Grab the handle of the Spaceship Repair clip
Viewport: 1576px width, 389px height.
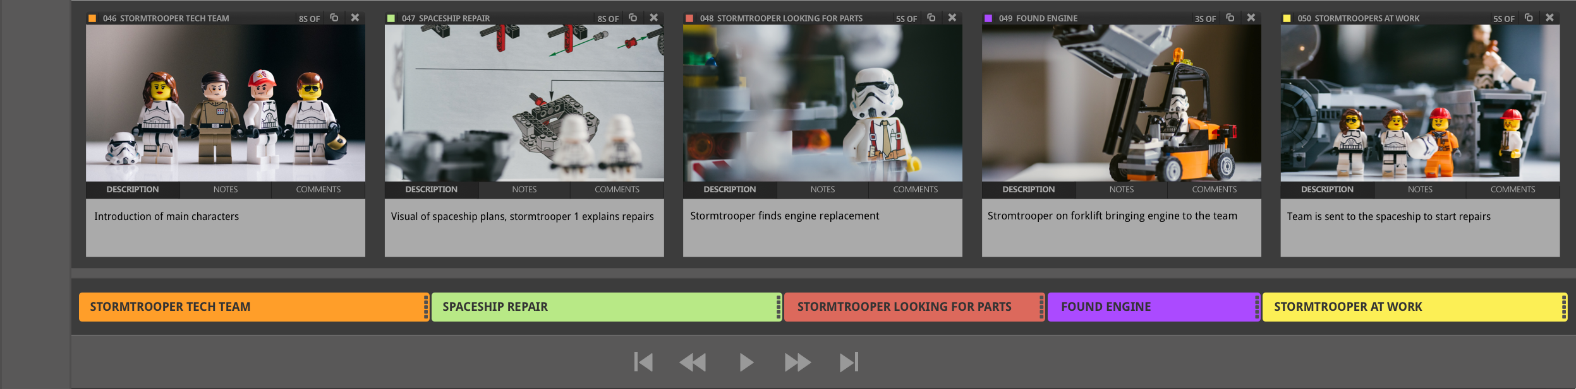click(x=779, y=307)
